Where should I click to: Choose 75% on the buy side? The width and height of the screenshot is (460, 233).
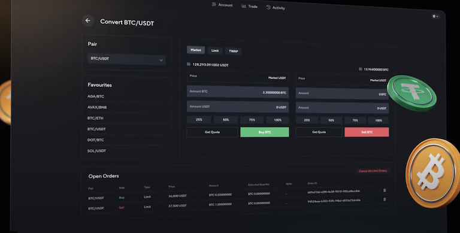(252, 120)
